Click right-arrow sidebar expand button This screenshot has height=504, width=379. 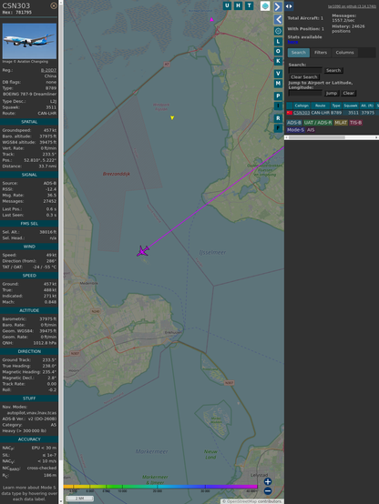coord(278,6)
